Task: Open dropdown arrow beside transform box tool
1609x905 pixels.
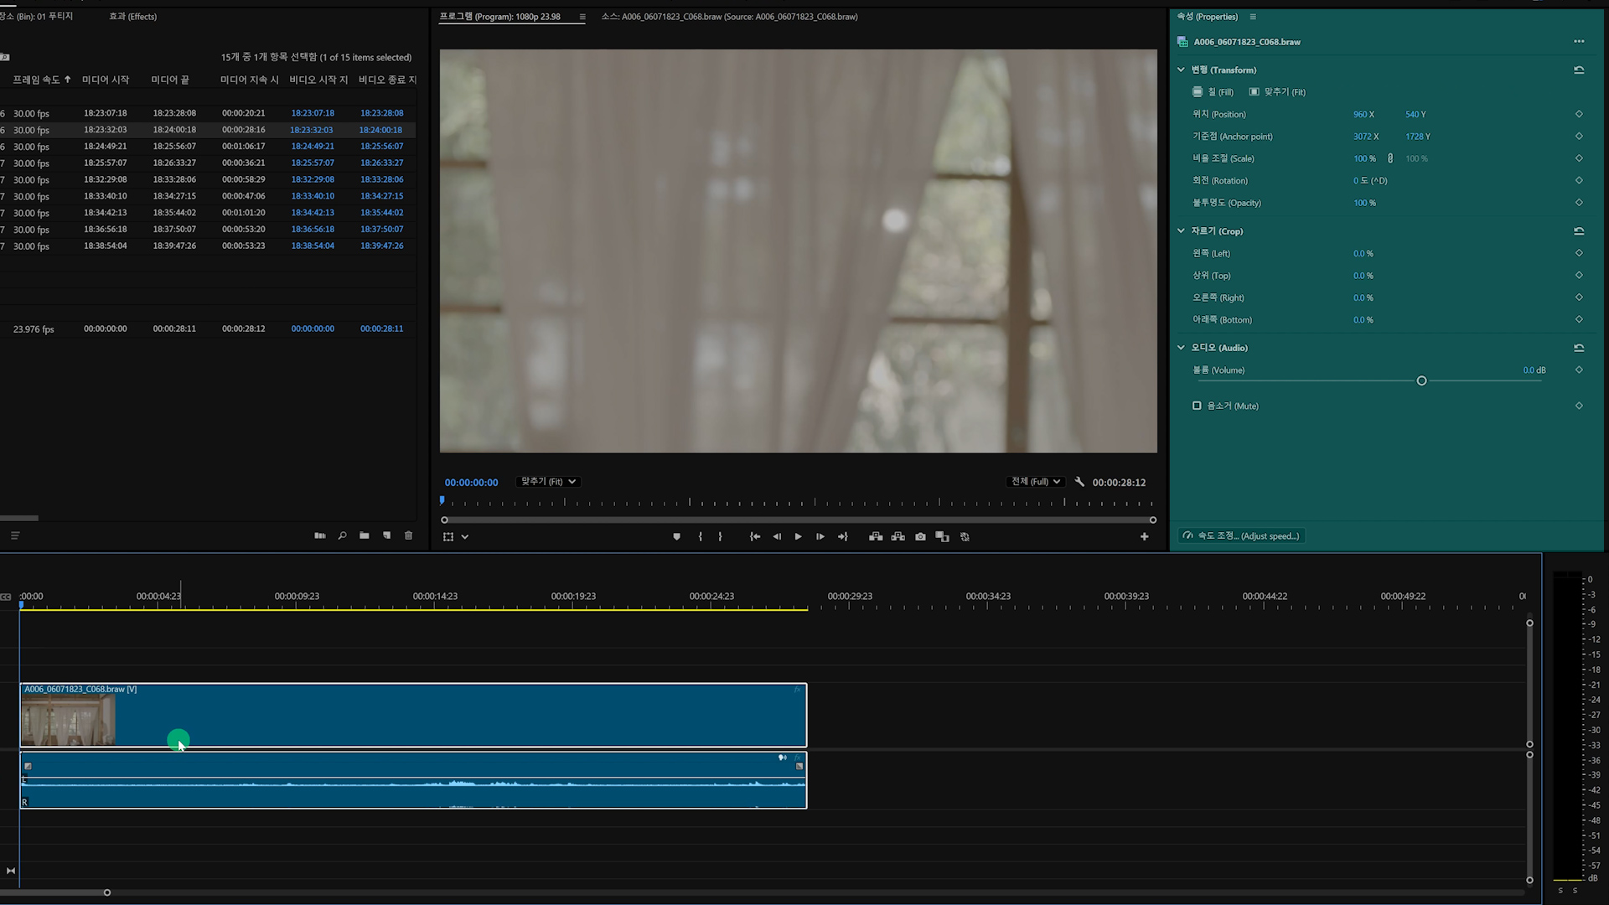Action: click(x=465, y=537)
